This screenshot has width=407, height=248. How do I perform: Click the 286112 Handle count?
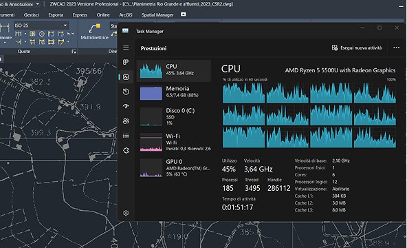click(x=278, y=188)
